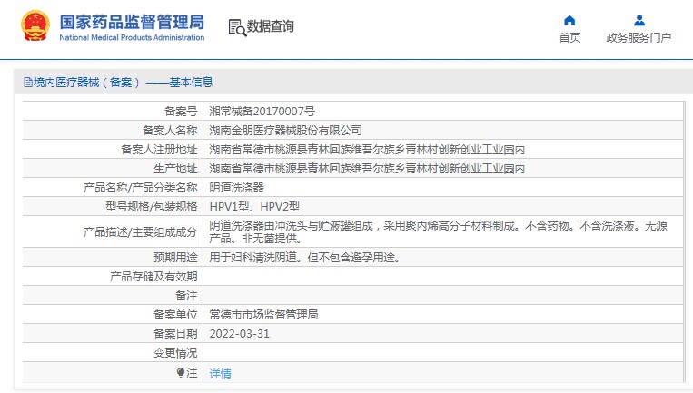Click the 产品存储及有效期 label
693x393 pixels.
pyautogui.click(x=153, y=277)
